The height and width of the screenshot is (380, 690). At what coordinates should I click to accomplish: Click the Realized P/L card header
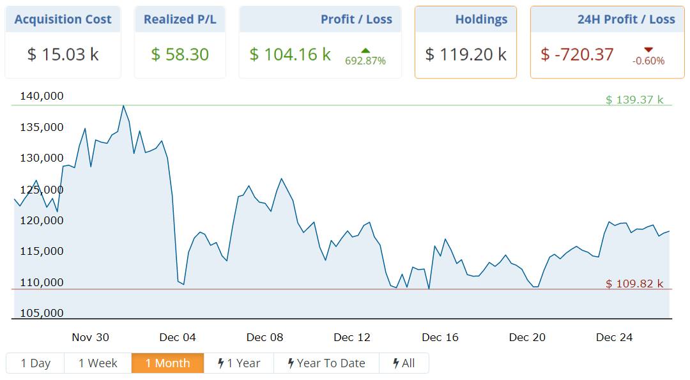click(180, 20)
